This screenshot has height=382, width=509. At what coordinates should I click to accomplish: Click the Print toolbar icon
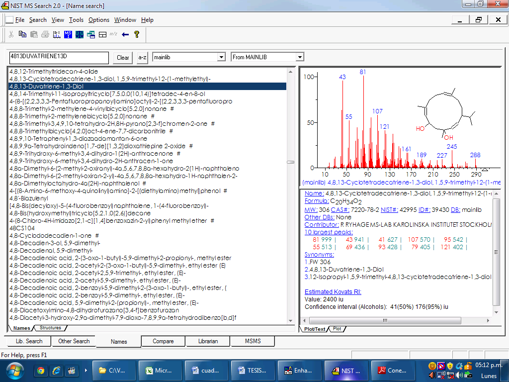[x=45, y=34]
